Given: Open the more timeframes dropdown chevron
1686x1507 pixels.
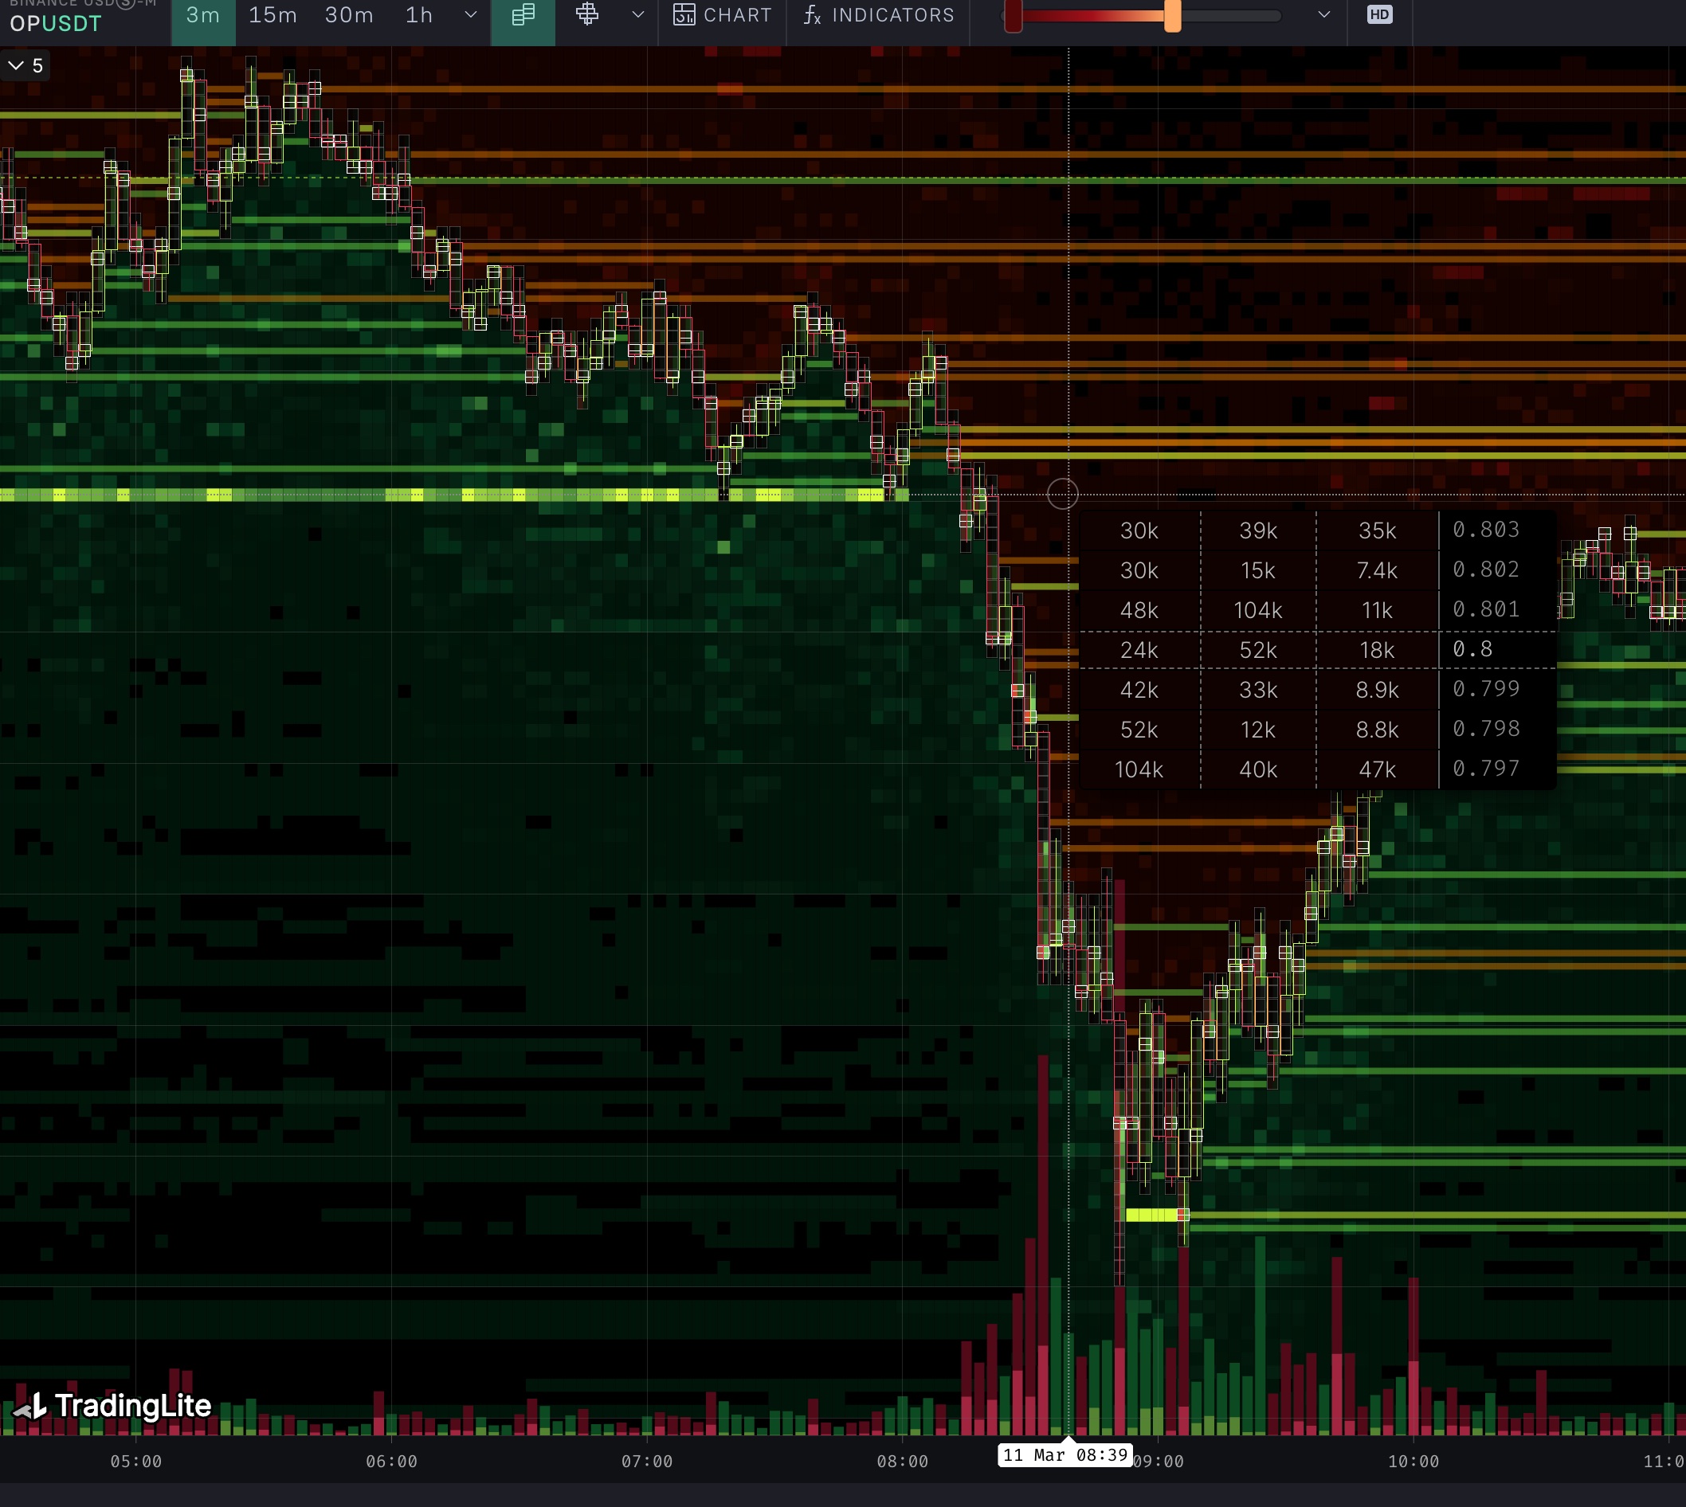Looking at the screenshot, I should click(470, 15).
